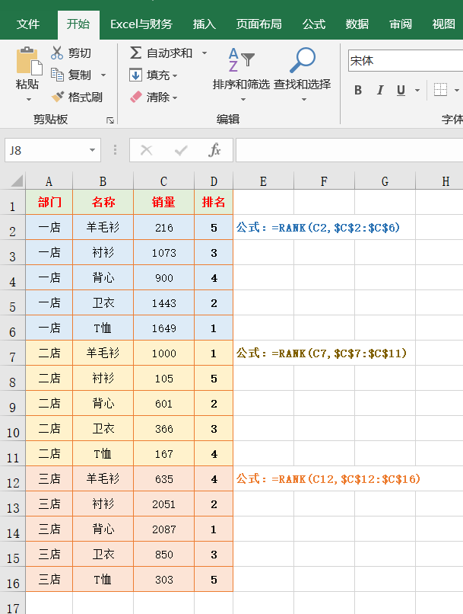Open the 页面布局 tab
This screenshot has width=463, height=614.
(258, 24)
